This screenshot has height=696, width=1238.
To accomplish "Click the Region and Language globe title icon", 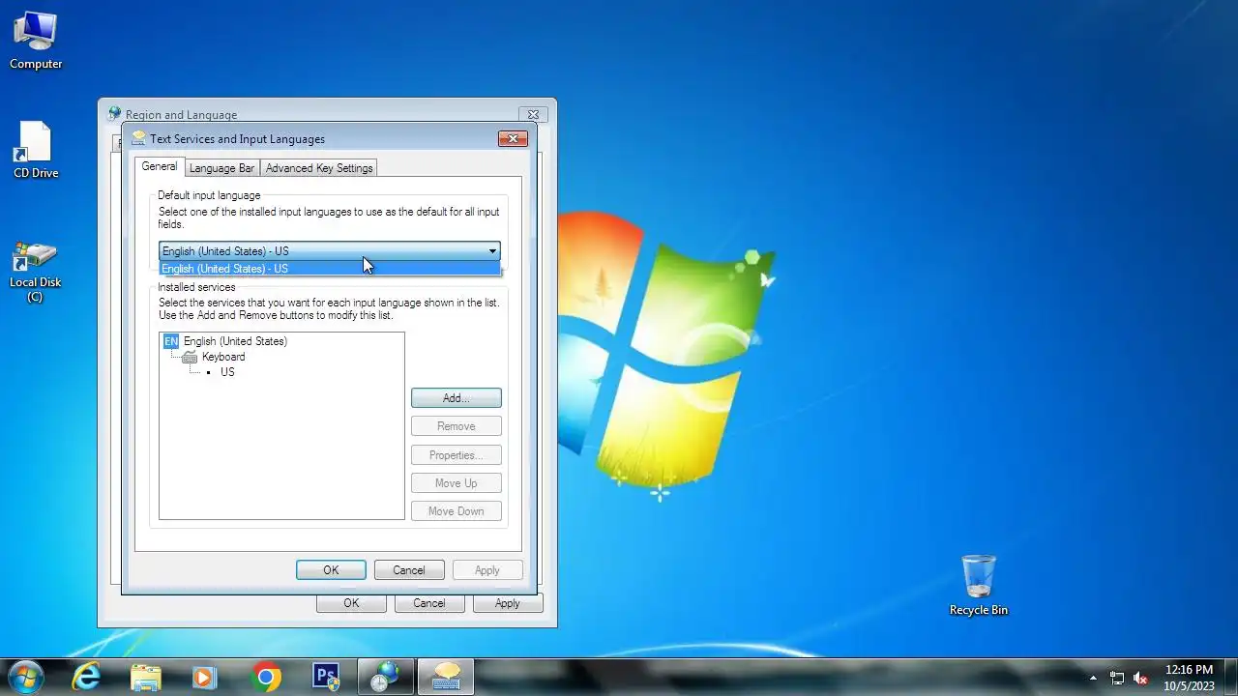I will click(115, 114).
